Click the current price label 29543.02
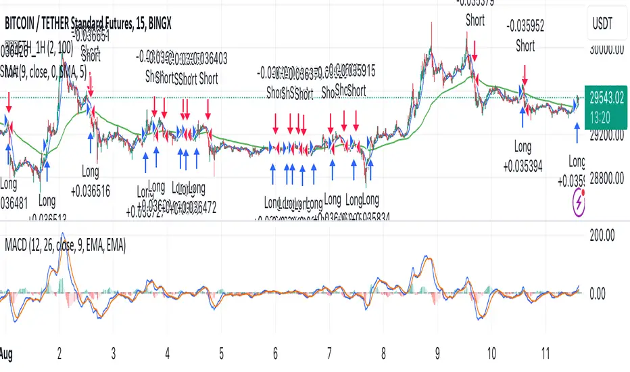The height and width of the screenshot is (372, 630). pos(607,97)
